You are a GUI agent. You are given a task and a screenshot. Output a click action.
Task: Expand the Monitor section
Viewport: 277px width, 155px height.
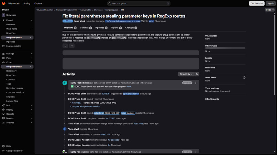click(17, 118)
